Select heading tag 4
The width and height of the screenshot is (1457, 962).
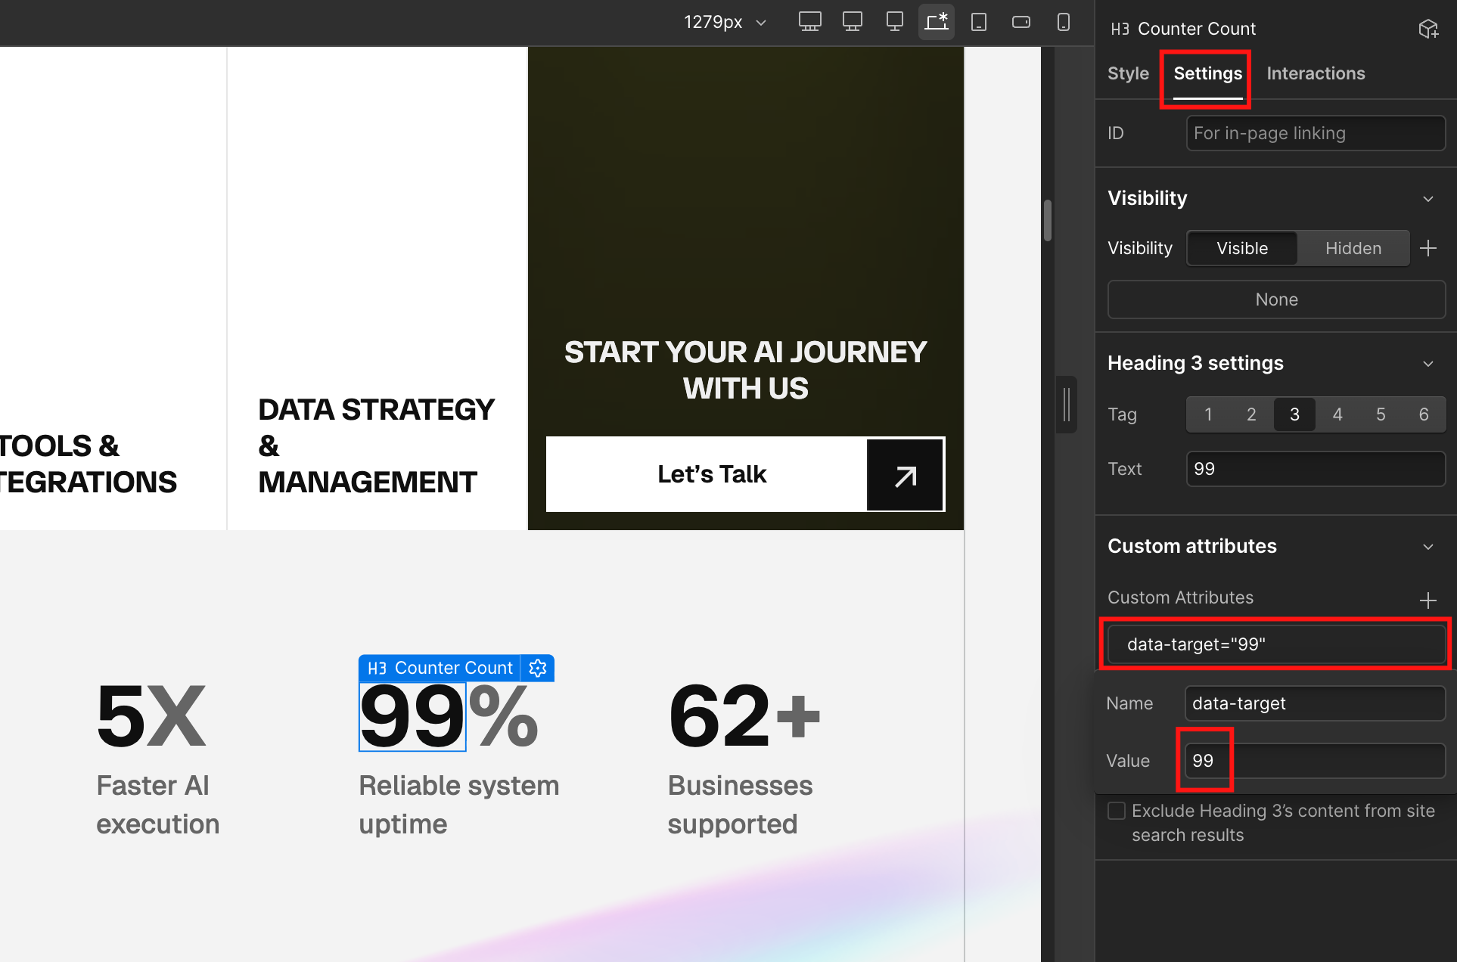pyautogui.click(x=1337, y=414)
